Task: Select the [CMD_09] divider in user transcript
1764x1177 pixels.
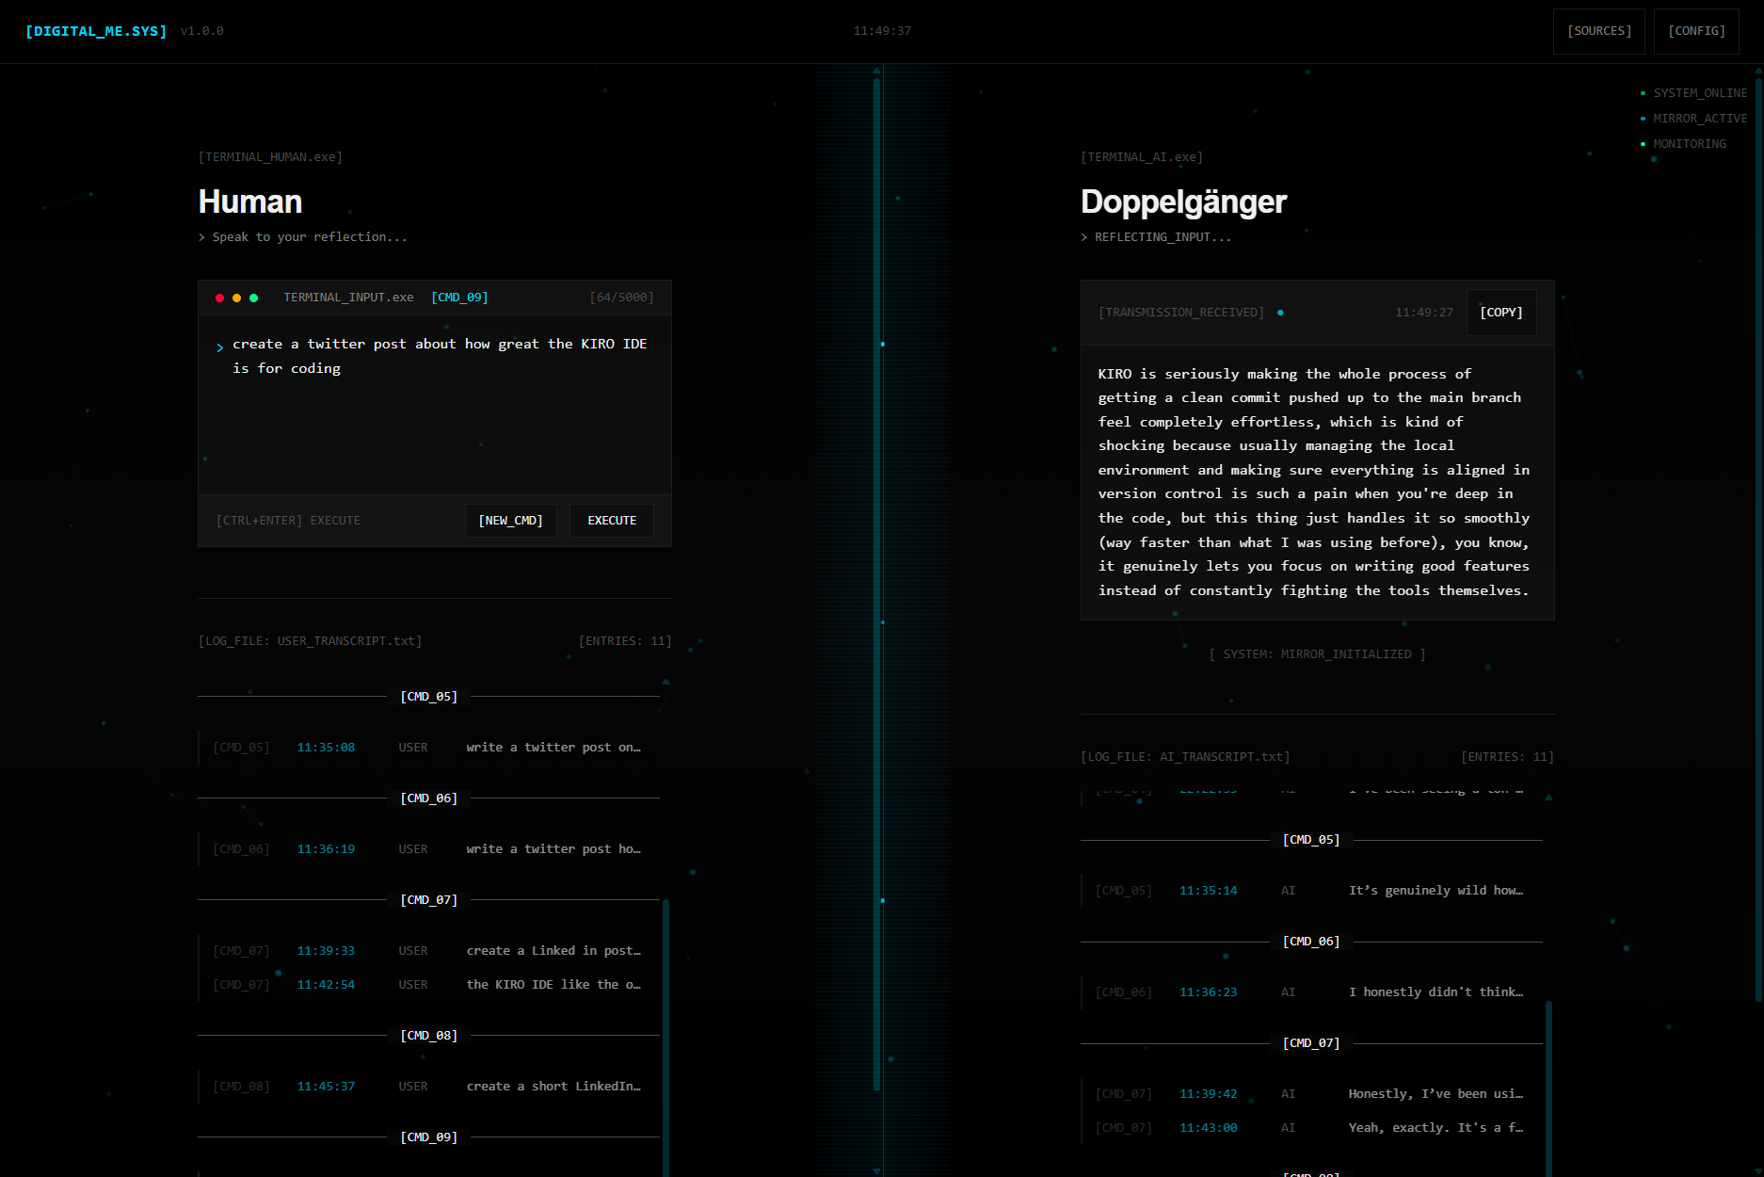Action: click(x=429, y=1137)
